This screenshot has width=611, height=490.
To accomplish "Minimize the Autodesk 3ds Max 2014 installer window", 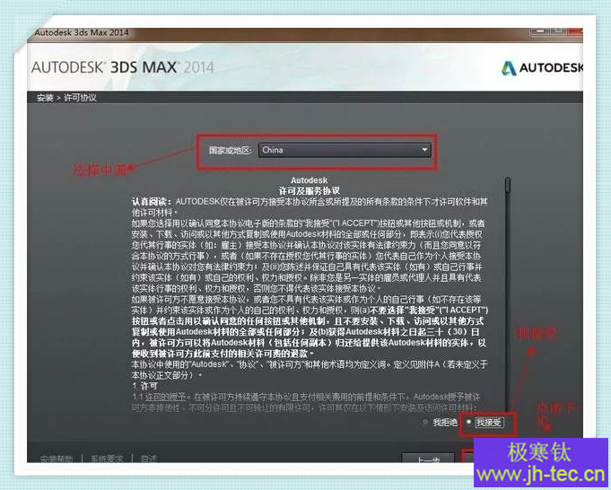I will [x=540, y=31].
